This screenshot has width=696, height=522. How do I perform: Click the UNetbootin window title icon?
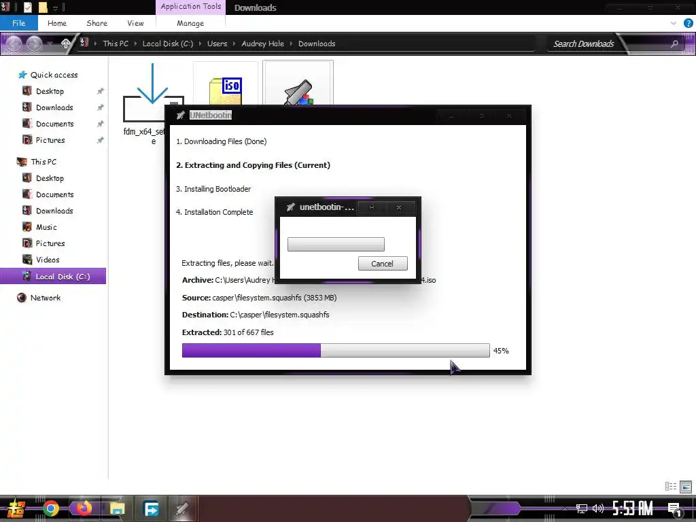point(180,116)
